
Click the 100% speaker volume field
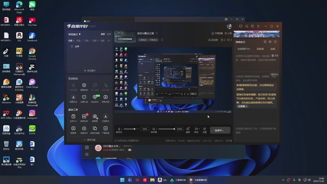[x=179, y=129]
